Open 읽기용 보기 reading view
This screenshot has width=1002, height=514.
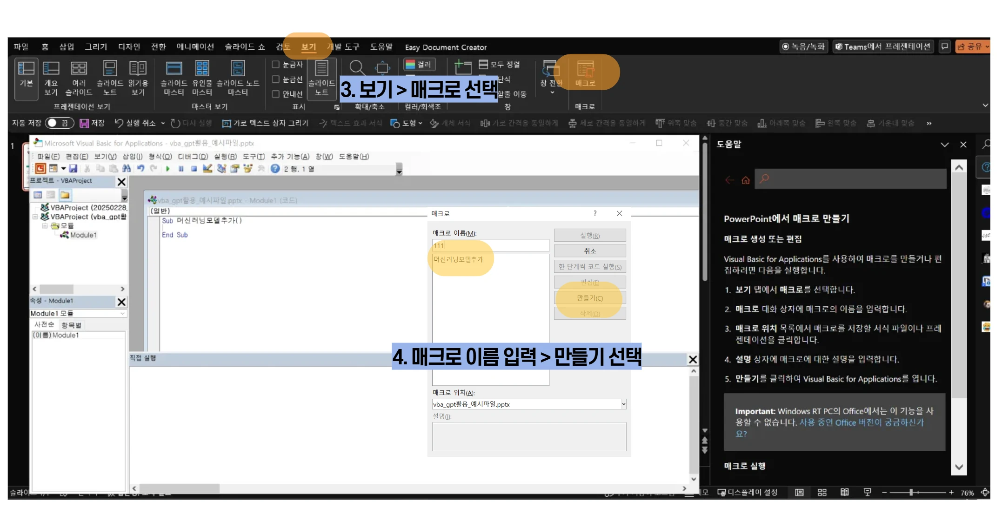point(138,78)
